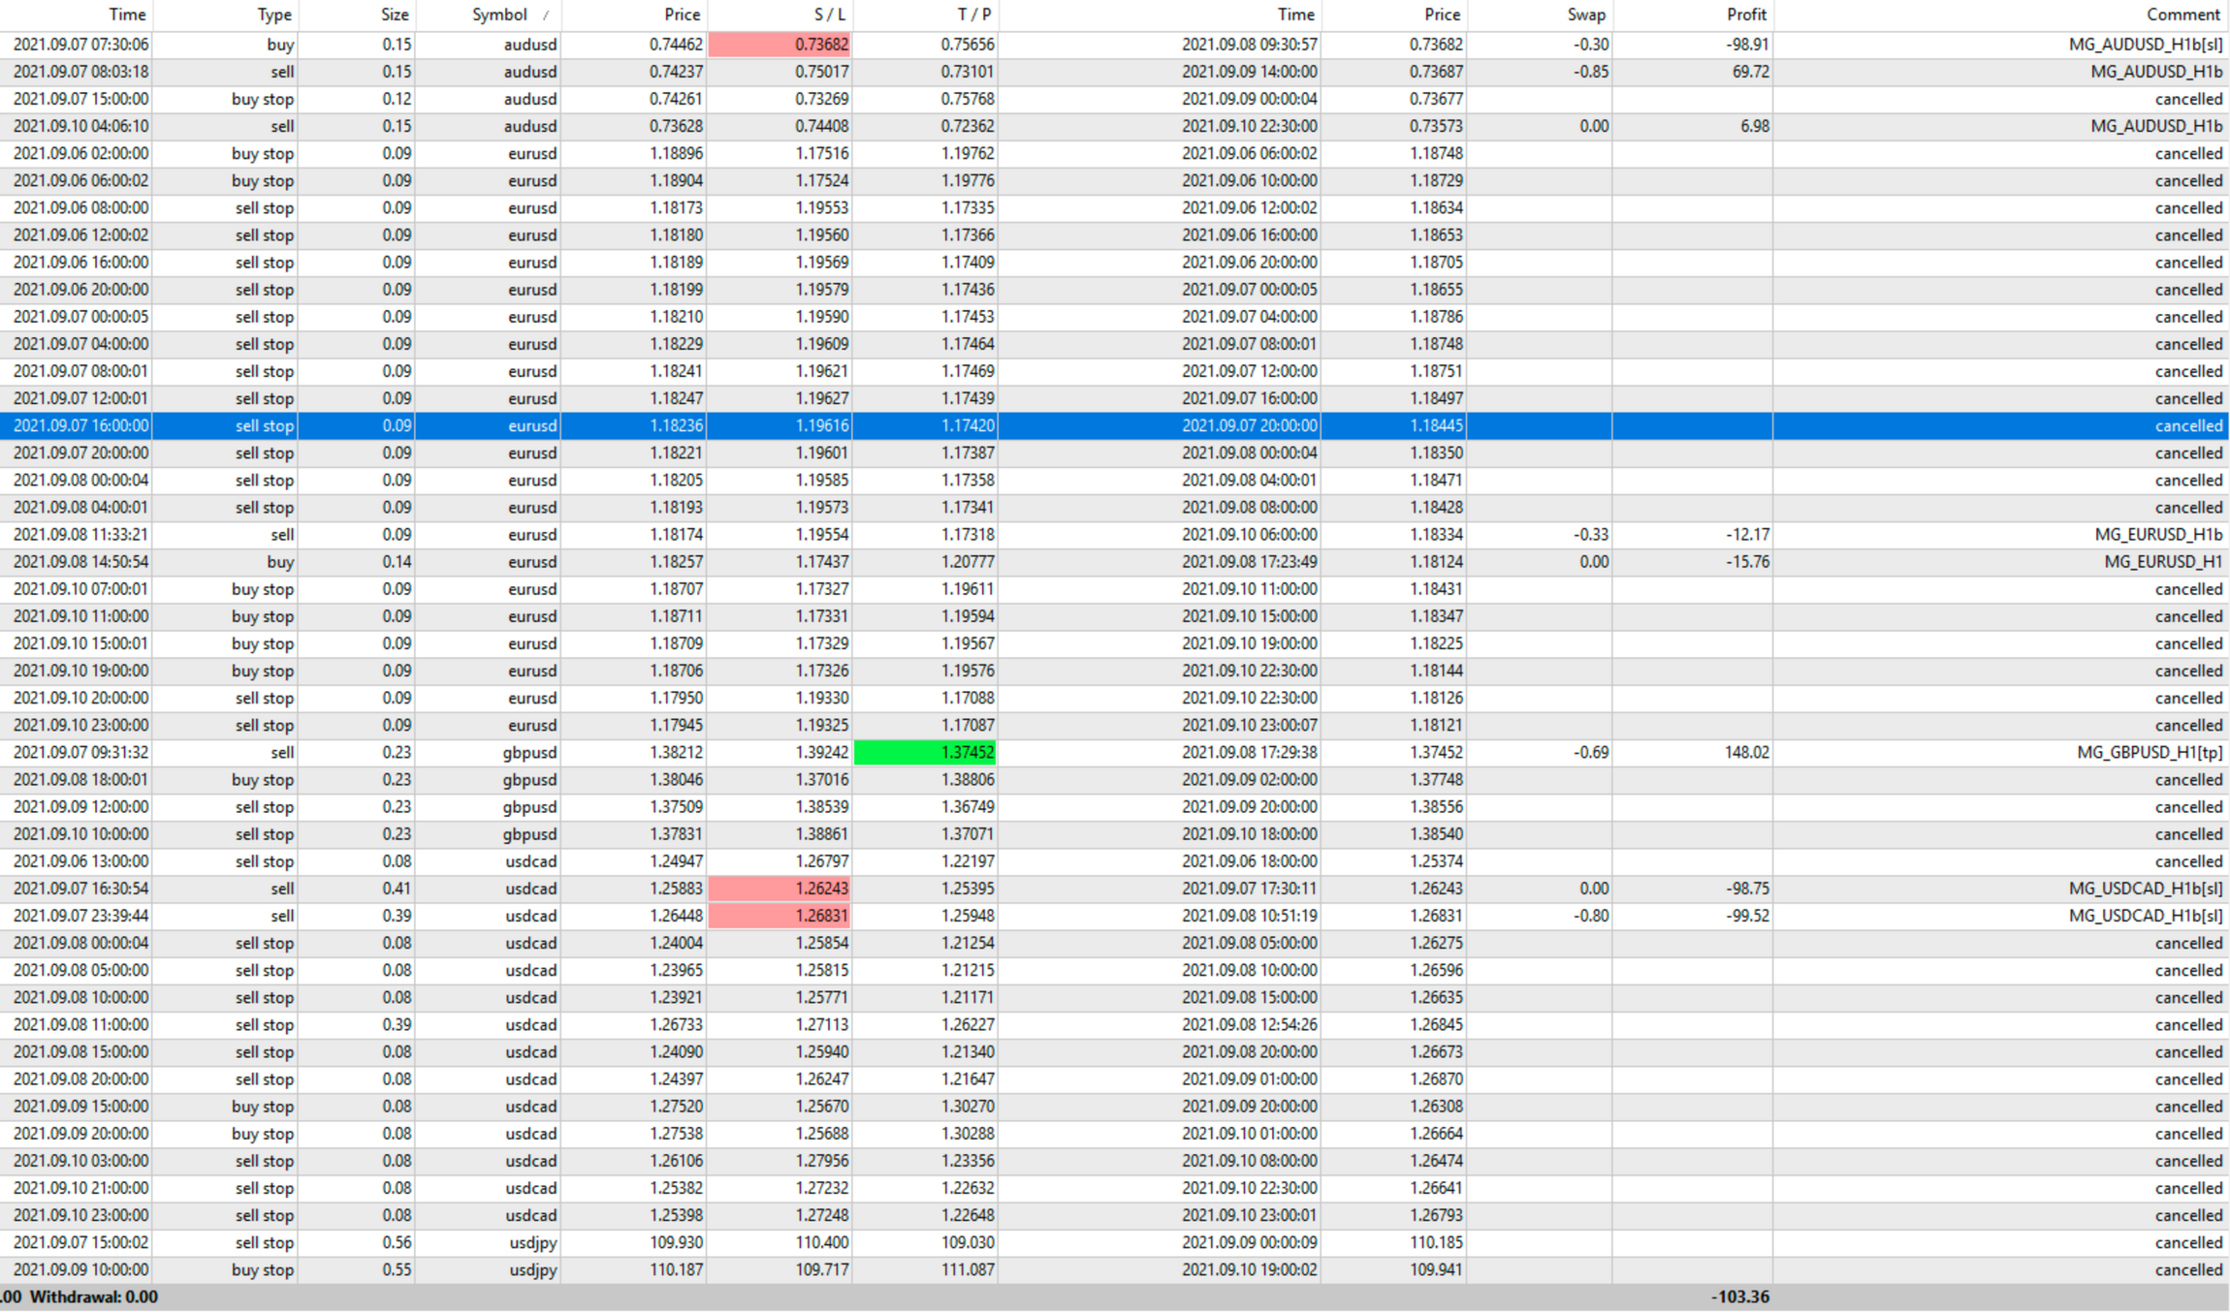The image size is (2230, 1312).
Task: Click the green gbpusd take-profit cell 1.37452
Action: (x=926, y=752)
